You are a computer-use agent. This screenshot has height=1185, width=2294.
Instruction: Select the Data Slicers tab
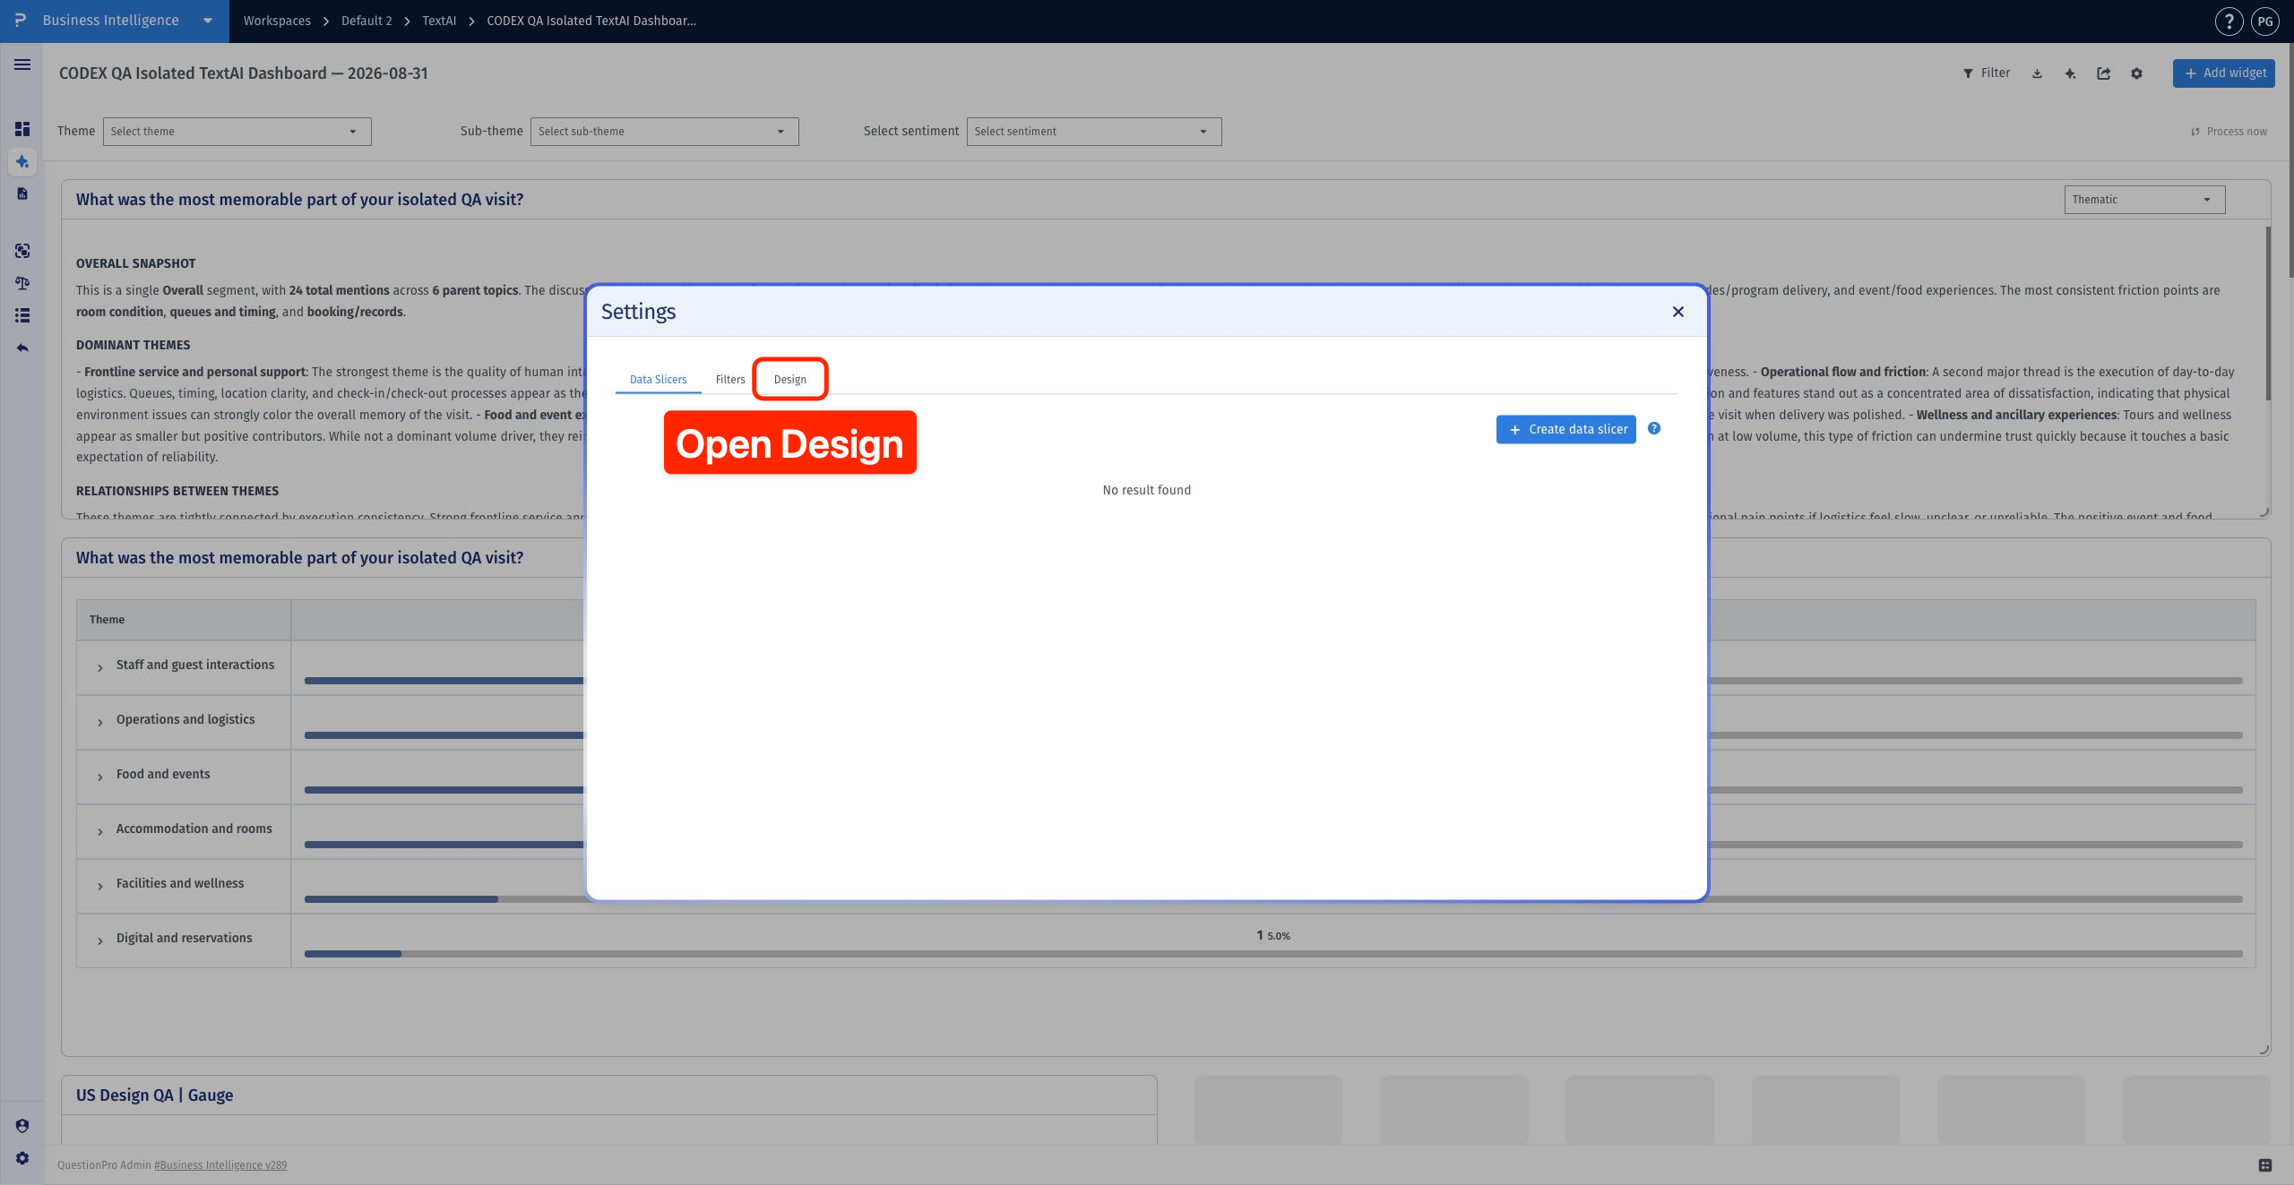click(658, 380)
